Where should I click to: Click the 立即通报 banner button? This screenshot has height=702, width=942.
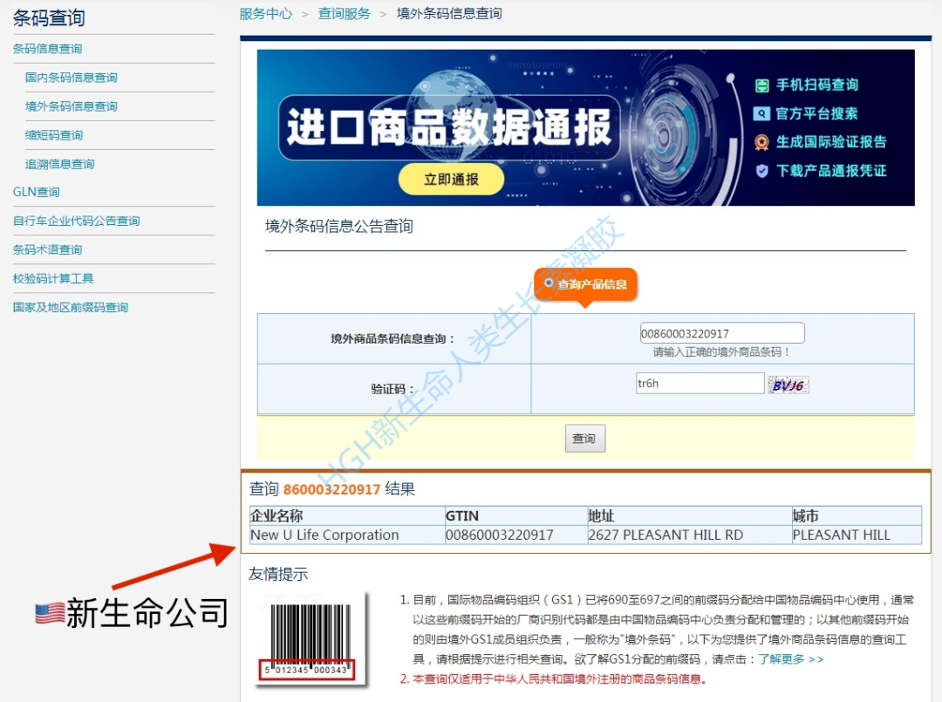point(451,179)
